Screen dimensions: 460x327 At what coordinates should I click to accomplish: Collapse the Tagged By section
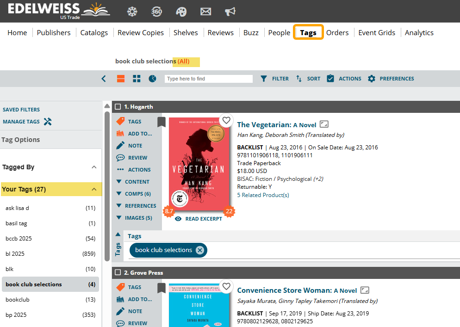tap(94, 167)
